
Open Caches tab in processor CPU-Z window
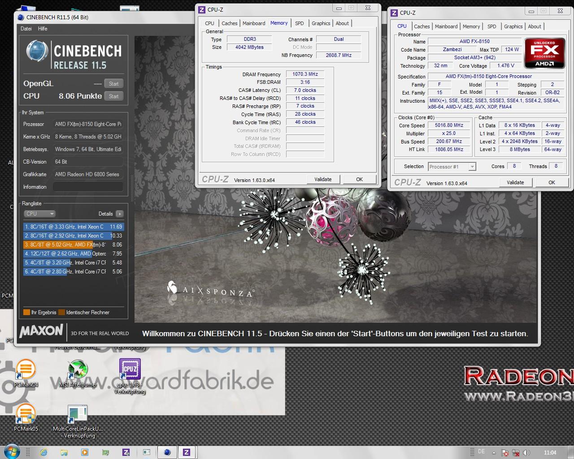[422, 26]
